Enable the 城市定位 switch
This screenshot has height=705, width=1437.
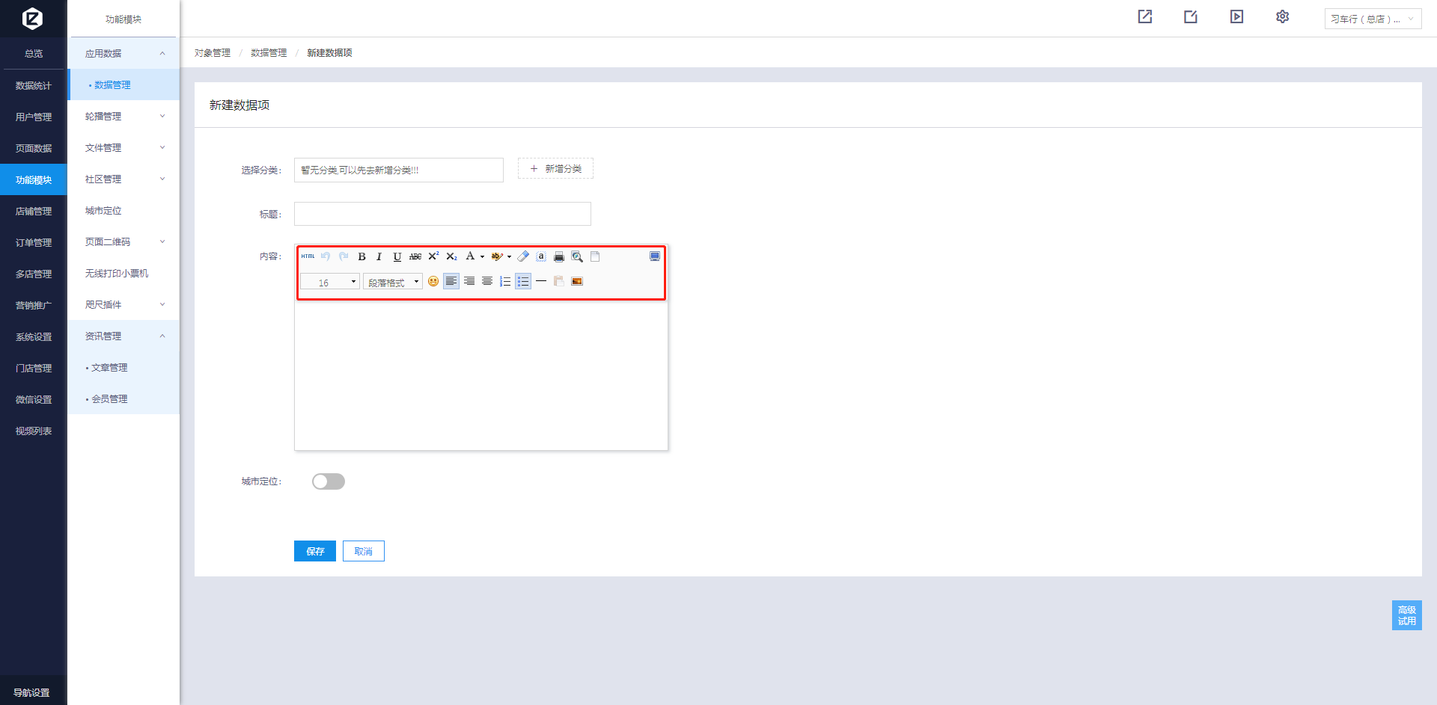click(x=329, y=481)
